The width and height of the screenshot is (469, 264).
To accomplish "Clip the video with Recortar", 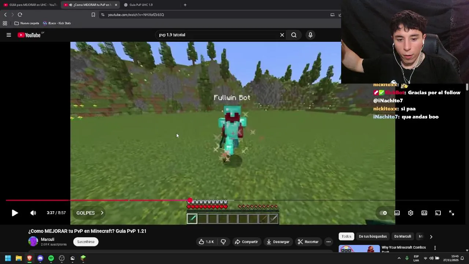I will click(308, 242).
